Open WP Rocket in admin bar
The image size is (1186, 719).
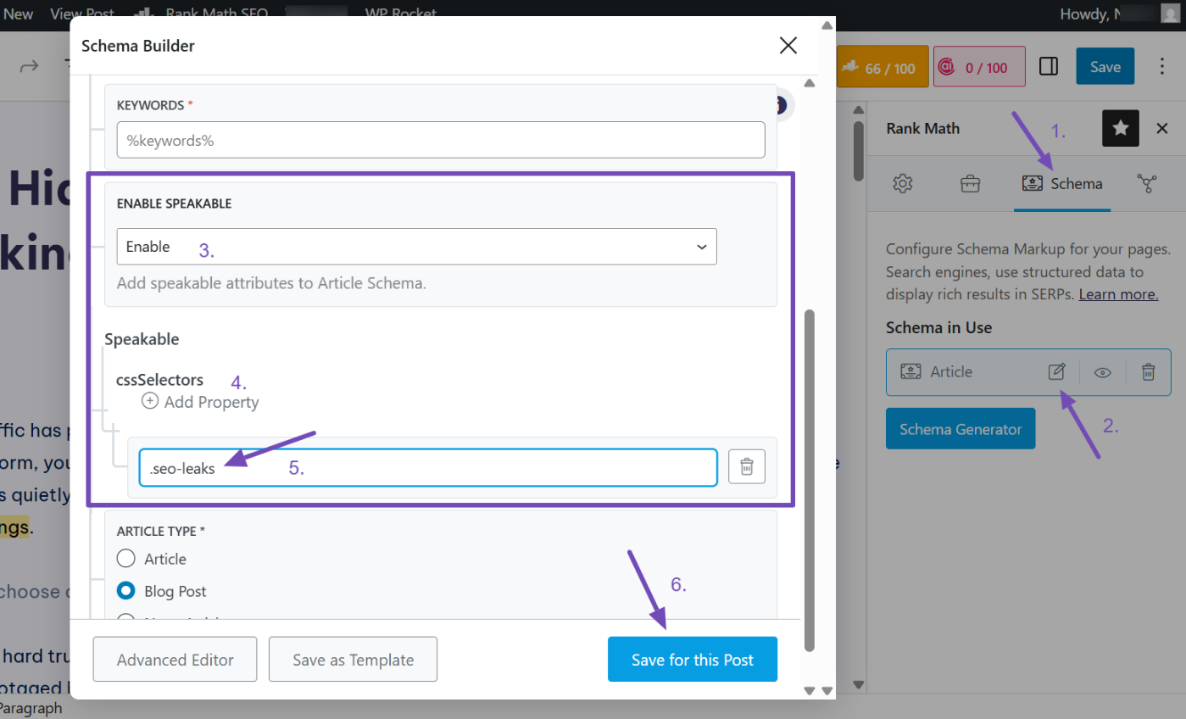coord(401,14)
